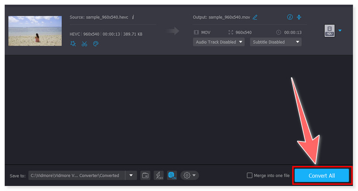Open the Enhance Video palette icon
The width and height of the screenshot is (358, 191).
click(x=95, y=44)
